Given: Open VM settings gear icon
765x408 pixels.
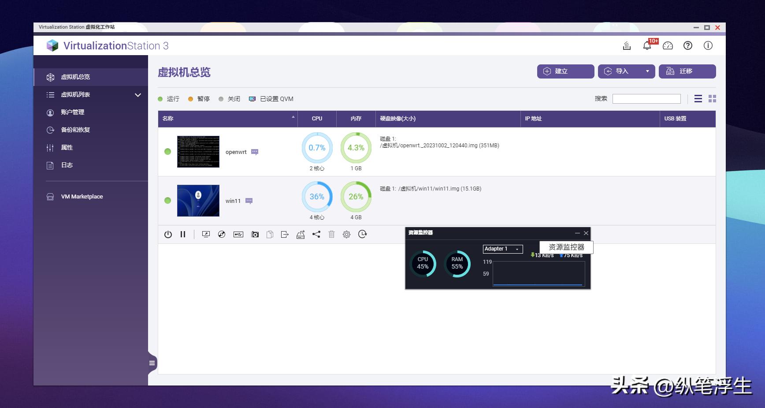Looking at the screenshot, I should [x=347, y=235].
